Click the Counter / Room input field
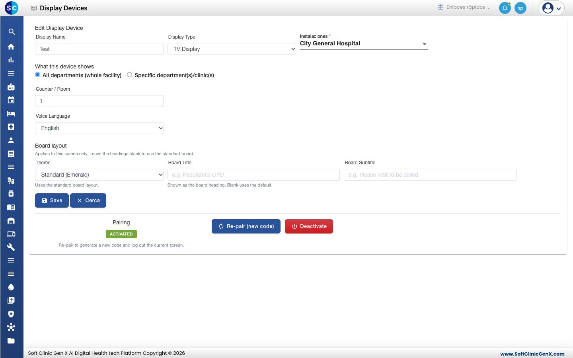573x358 pixels. coord(99,101)
